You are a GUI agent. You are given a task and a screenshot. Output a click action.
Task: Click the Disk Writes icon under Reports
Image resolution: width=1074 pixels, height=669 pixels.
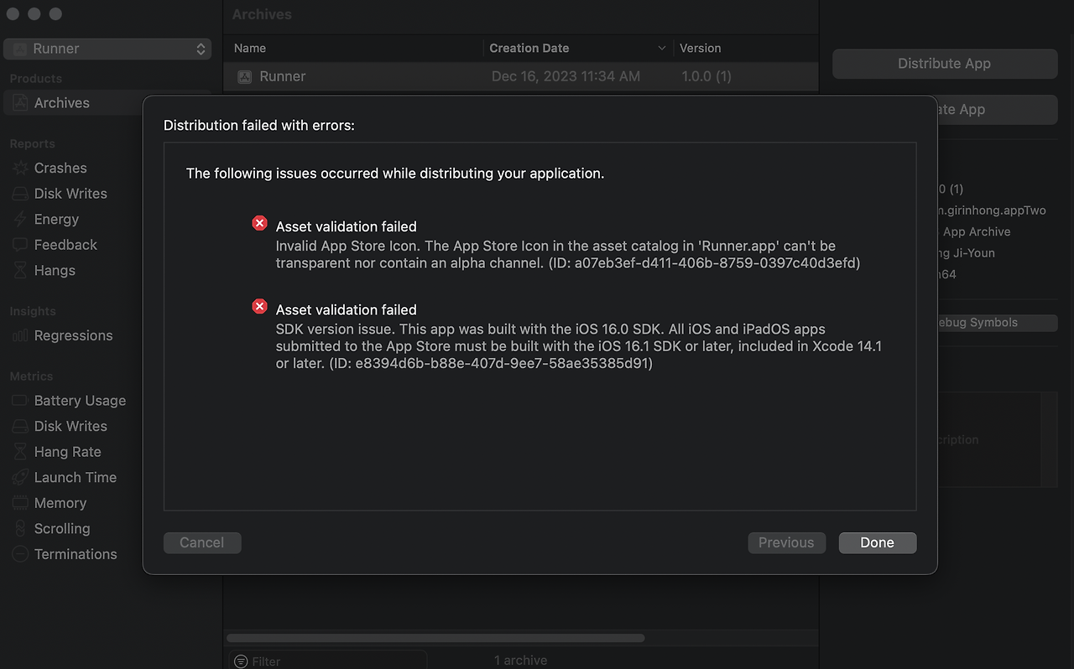[x=19, y=194]
